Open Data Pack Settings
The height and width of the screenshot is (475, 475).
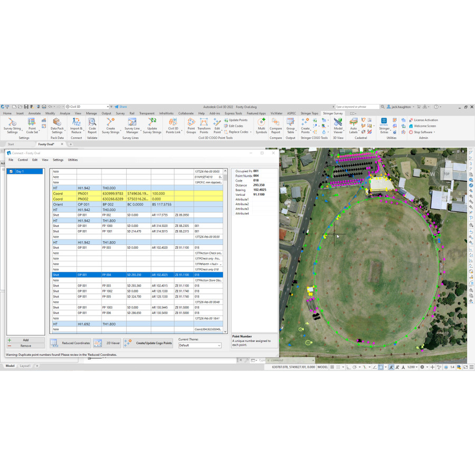click(x=57, y=126)
